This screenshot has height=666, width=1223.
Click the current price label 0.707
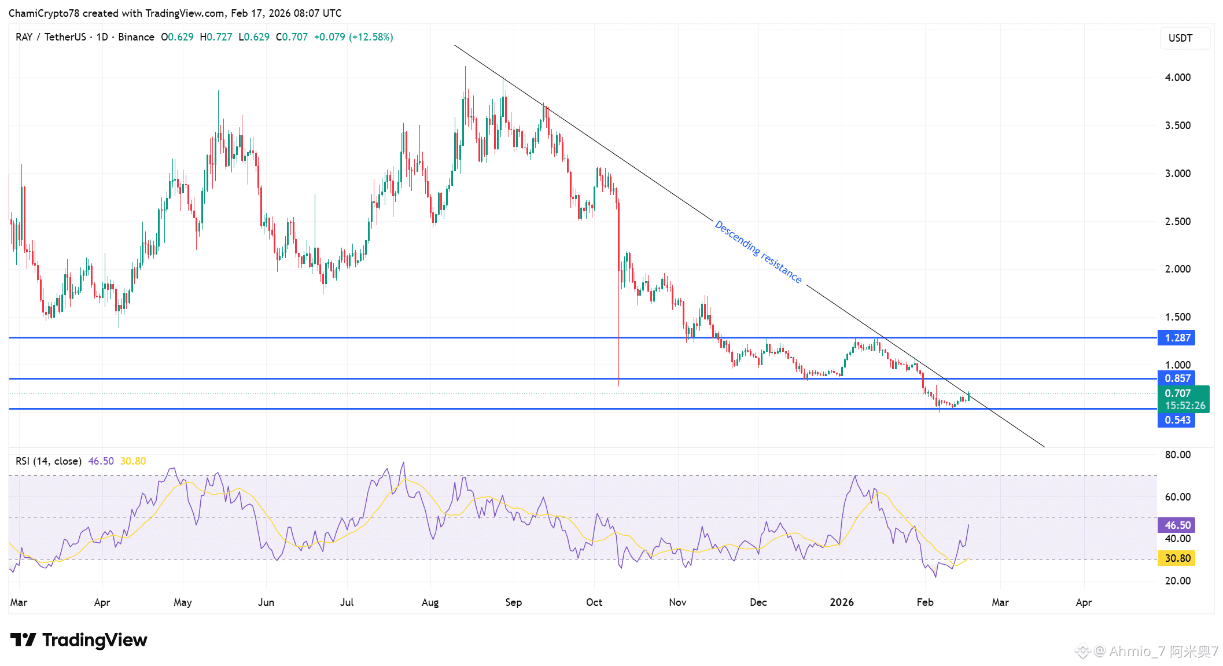pyautogui.click(x=1178, y=393)
